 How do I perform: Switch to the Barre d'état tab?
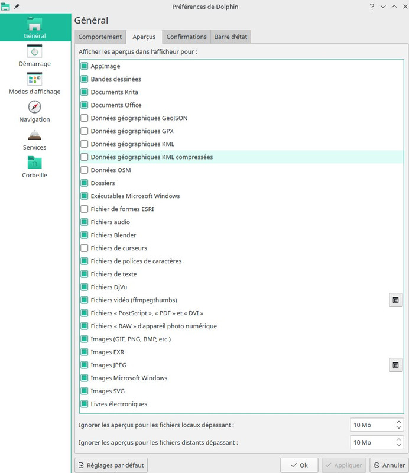tap(231, 37)
